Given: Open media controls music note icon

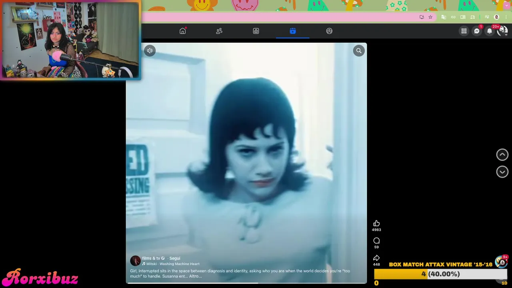Looking at the screenshot, I should coord(487,17).
